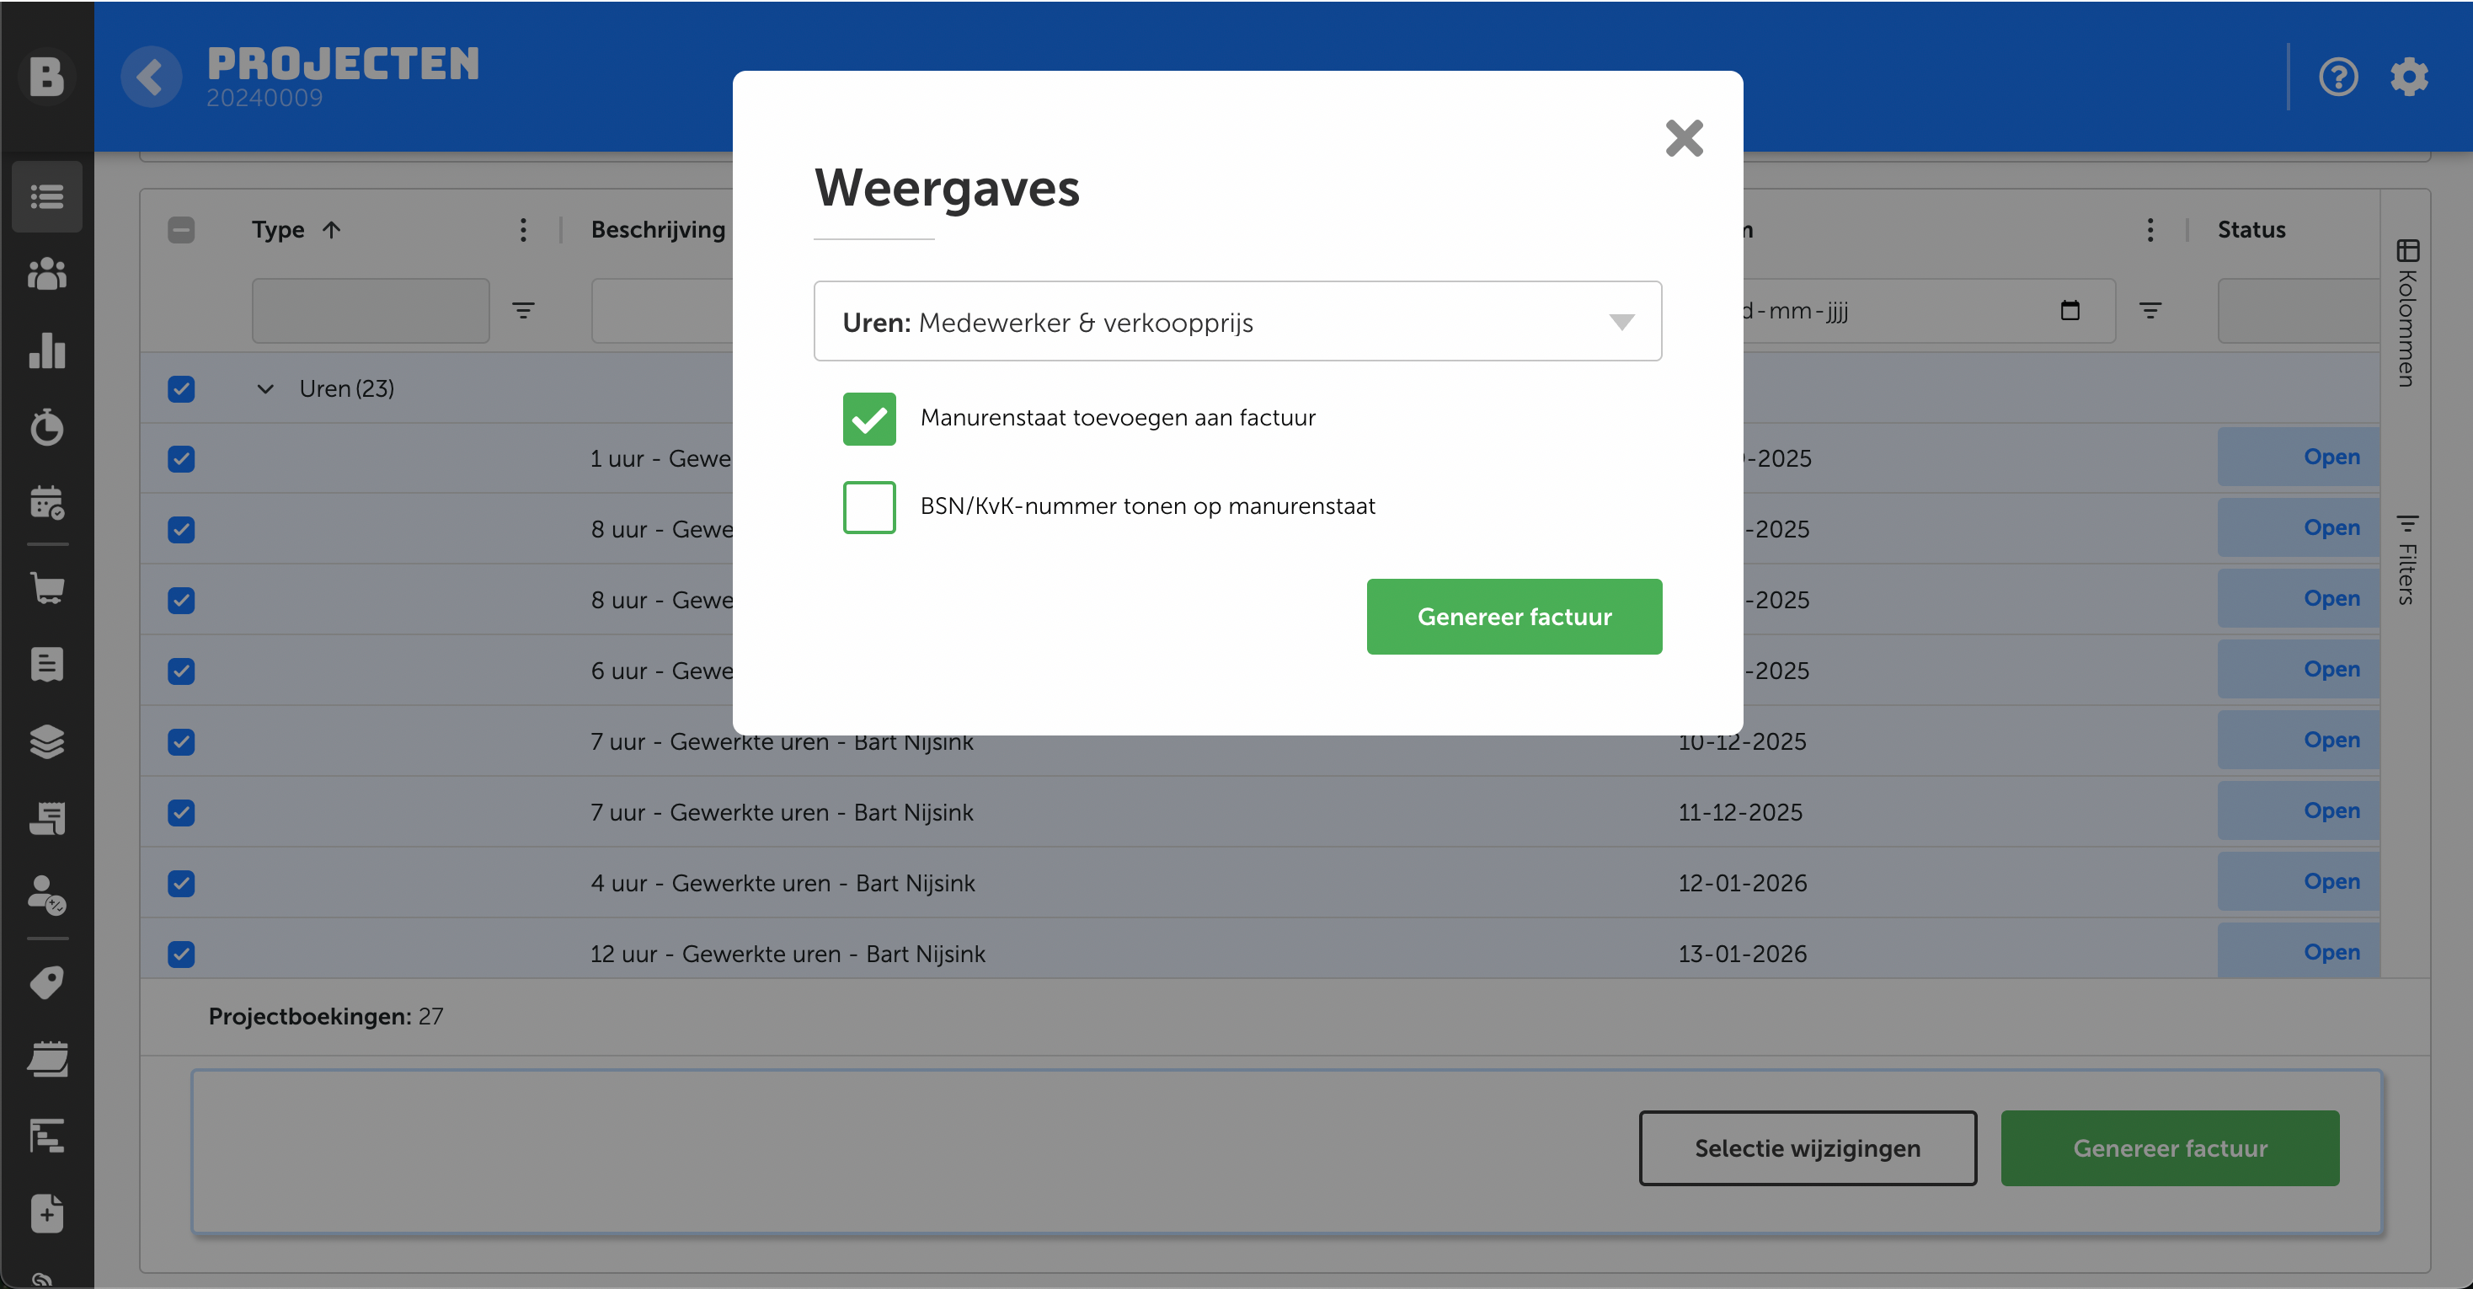Check BSN/KvK-nummer tonen op manurenstaat
Viewport: 2473px width, 1289px height.
pos(868,507)
